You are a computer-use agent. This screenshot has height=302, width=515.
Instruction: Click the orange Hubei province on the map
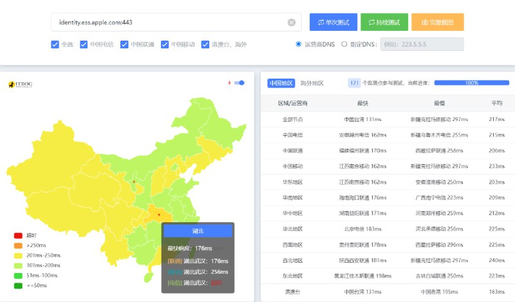point(160,214)
